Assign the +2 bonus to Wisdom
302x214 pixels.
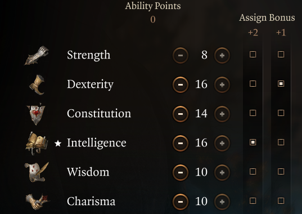click(253, 171)
